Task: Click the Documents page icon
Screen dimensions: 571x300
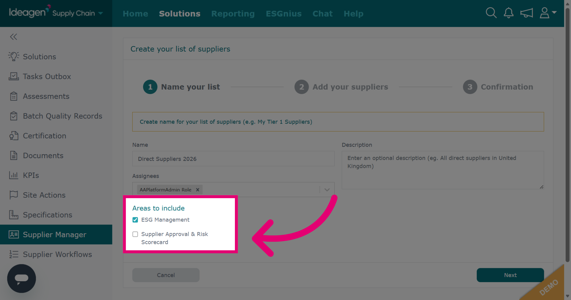Action: tap(13, 155)
